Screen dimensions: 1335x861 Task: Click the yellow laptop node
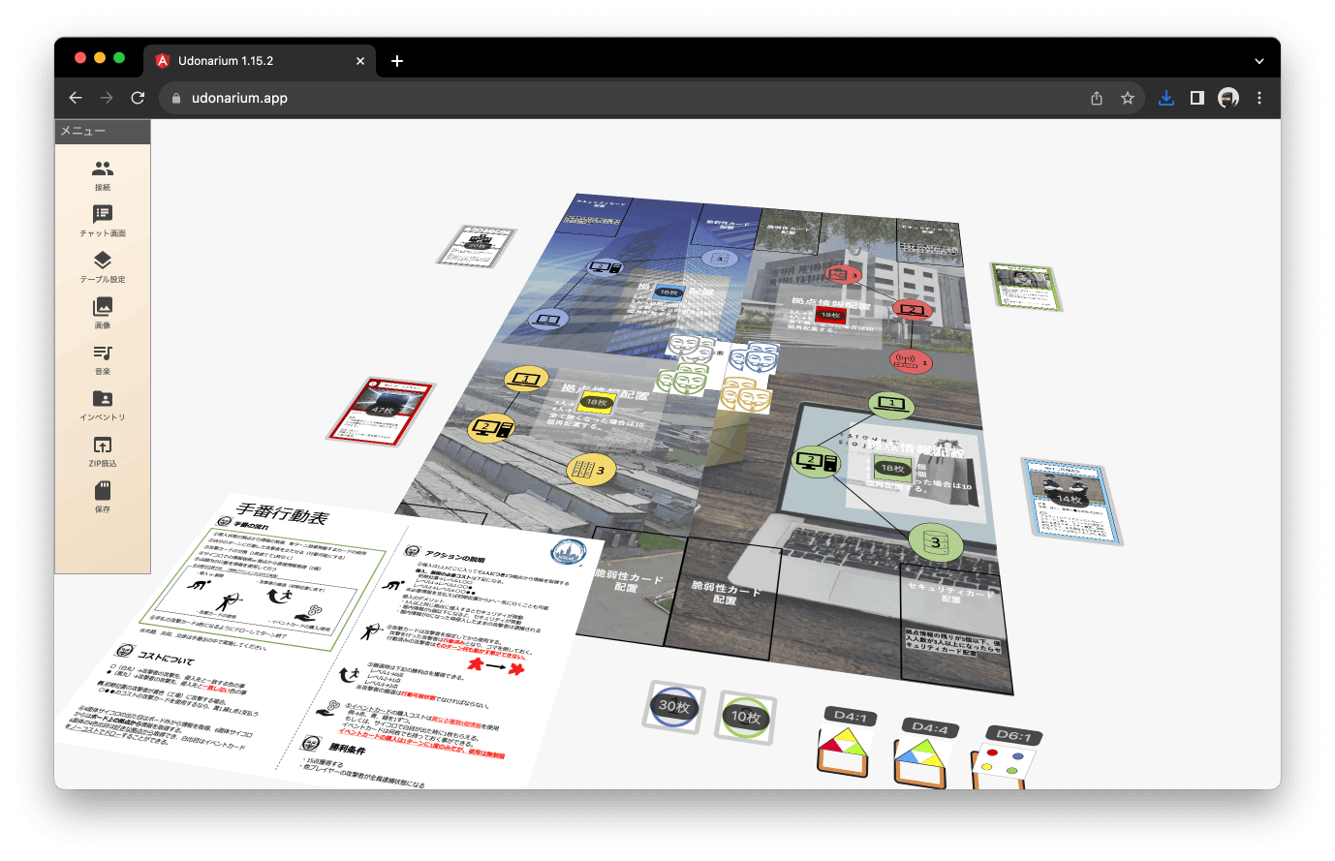pos(526,379)
